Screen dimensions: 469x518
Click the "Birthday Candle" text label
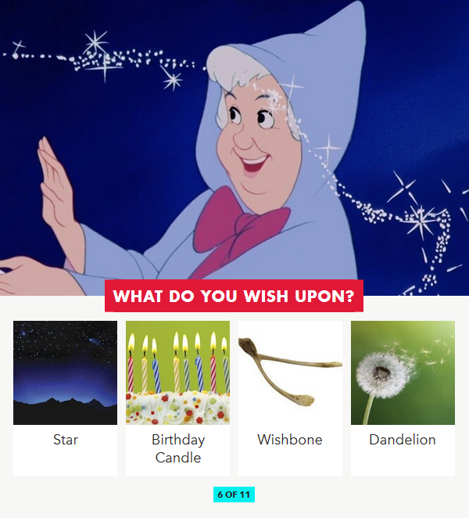[x=178, y=448]
